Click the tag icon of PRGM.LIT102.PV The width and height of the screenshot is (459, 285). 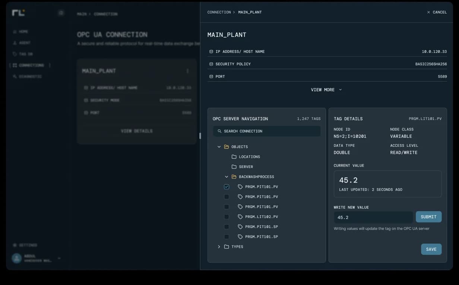pyautogui.click(x=240, y=217)
